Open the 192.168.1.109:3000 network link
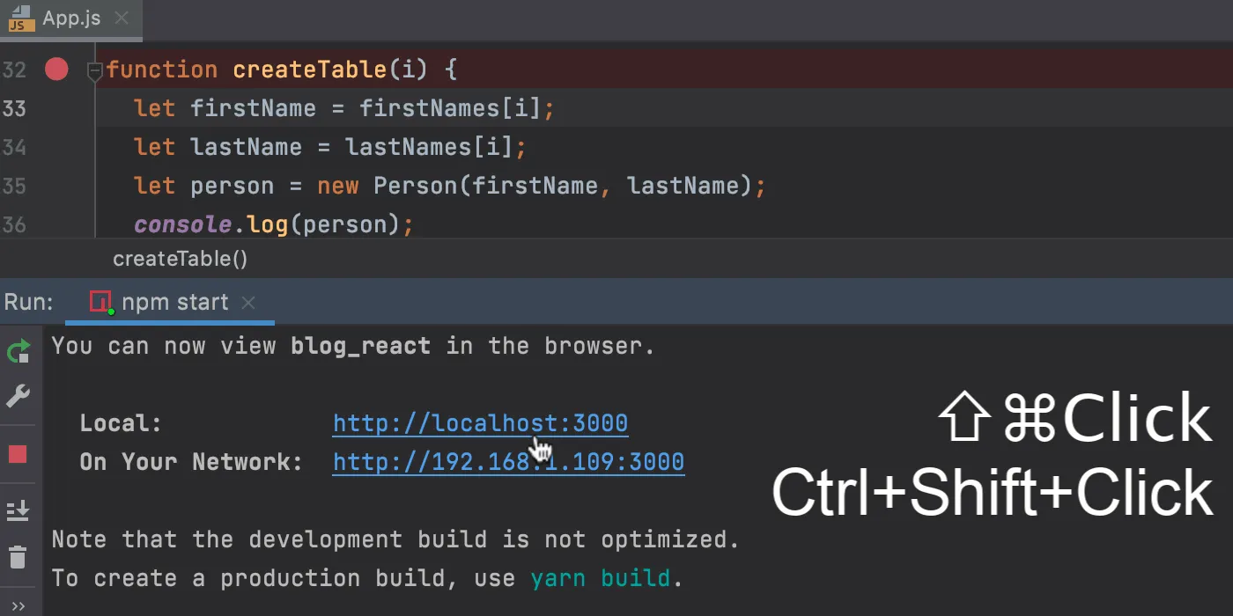1233x616 pixels. click(508, 462)
